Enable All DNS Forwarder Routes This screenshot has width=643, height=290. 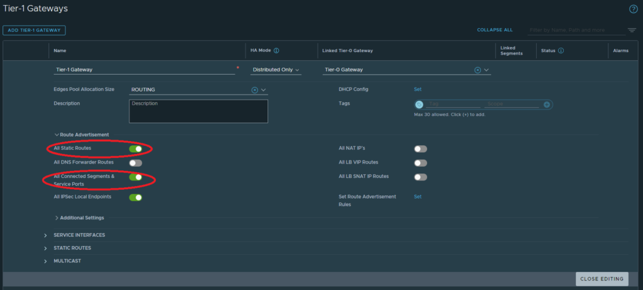[x=135, y=163]
